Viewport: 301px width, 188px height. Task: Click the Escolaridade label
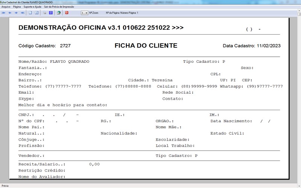[173, 139]
